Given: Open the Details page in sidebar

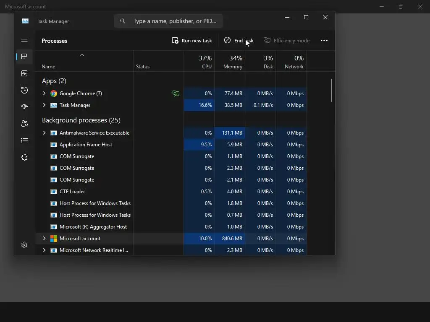Looking at the screenshot, I should [x=24, y=140].
